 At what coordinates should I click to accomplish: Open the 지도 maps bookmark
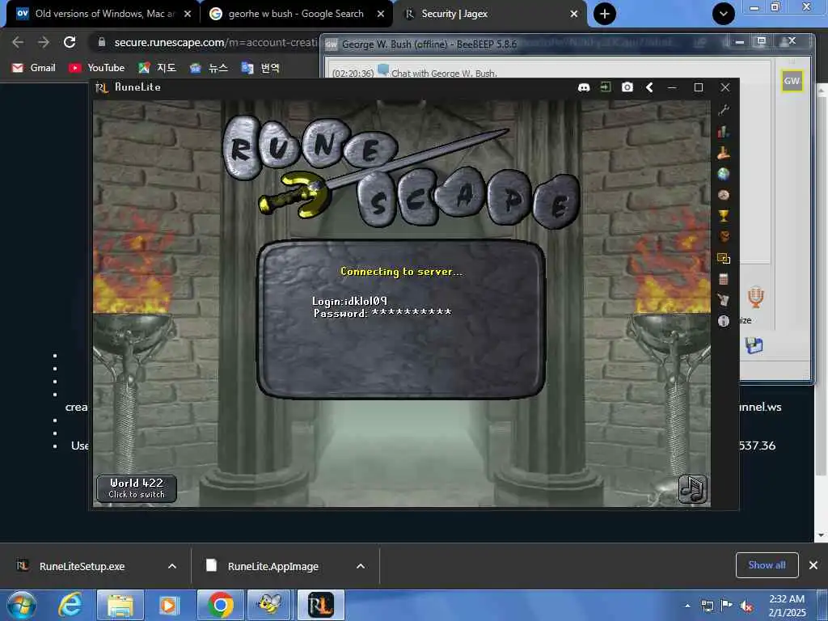tap(157, 68)
